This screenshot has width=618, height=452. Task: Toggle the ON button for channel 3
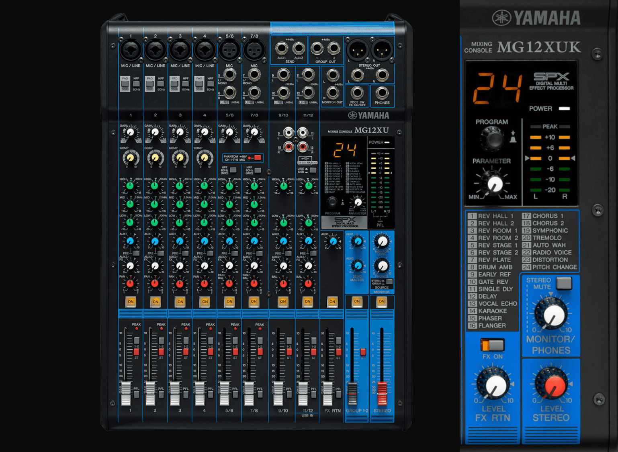(x=180, y=301)
